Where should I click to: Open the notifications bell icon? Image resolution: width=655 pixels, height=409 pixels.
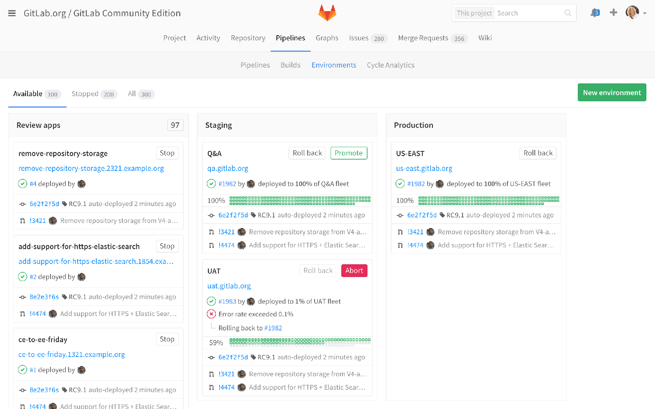595,13
